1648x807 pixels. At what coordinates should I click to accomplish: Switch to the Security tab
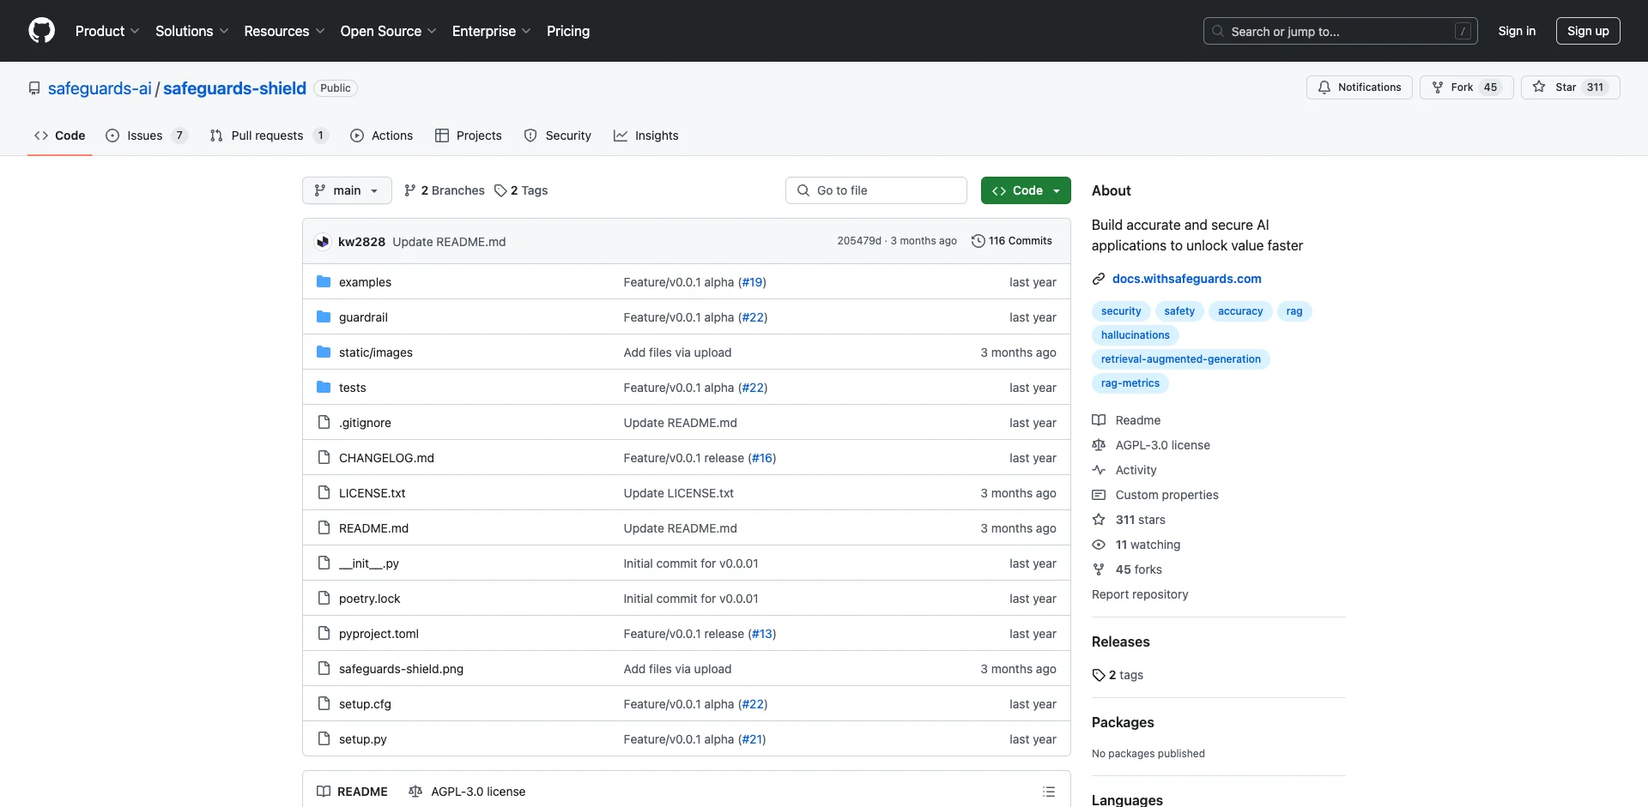[x=558, y=136]
